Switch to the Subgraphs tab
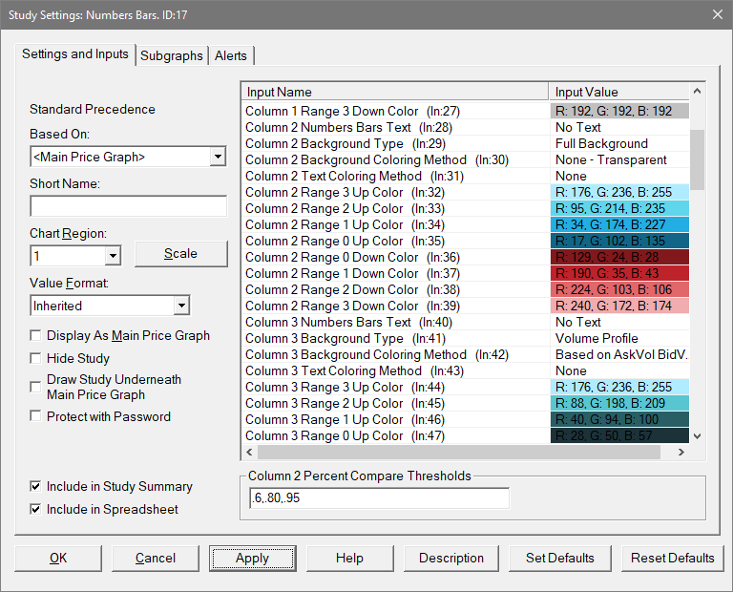This screenshot has height=592, width=733. pyautogui.click(x=172, y=55)
